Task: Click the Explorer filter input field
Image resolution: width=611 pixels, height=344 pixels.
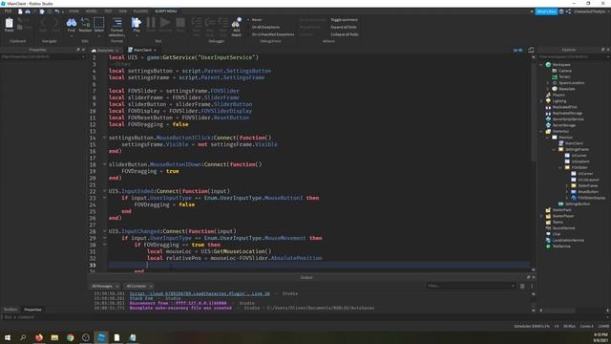Action: point(573,57)
